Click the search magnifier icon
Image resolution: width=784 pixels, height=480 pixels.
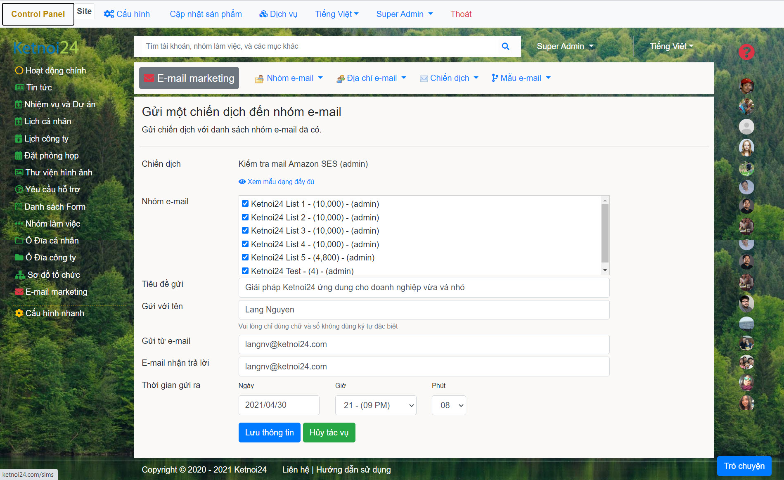click(505, 46)
